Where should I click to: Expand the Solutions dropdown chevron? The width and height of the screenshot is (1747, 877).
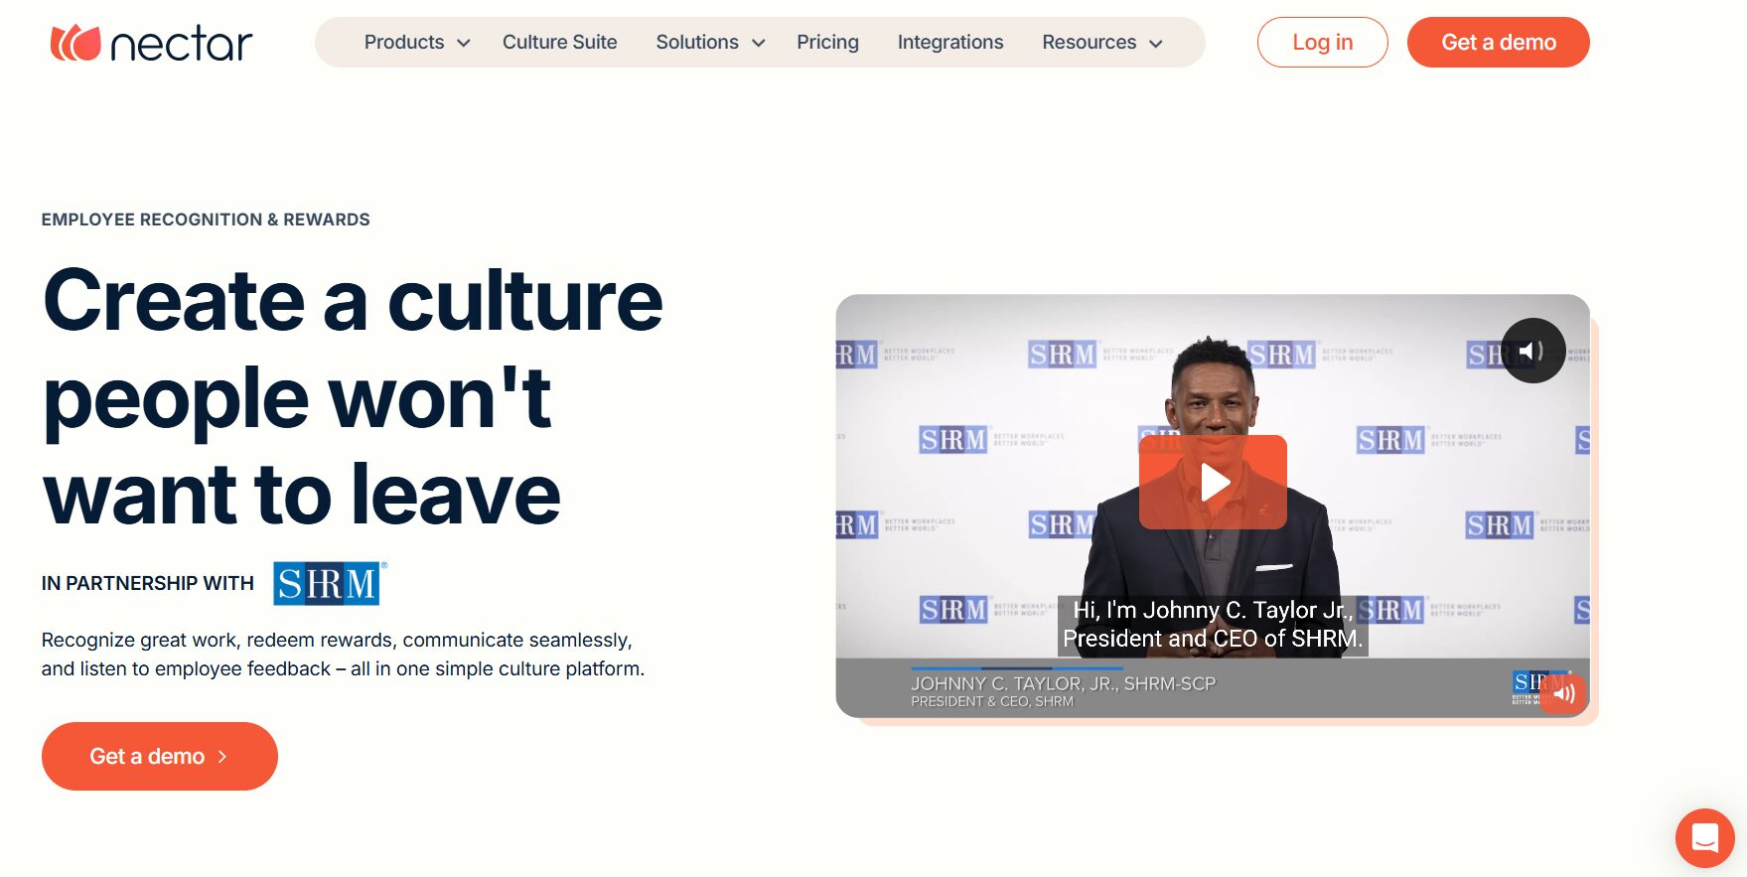click(759, 43)
